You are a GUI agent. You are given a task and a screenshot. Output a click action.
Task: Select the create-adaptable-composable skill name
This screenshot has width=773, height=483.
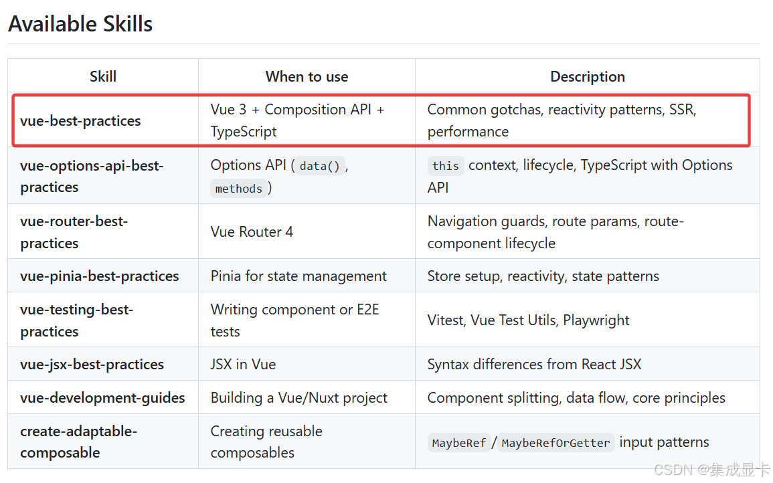78,442
